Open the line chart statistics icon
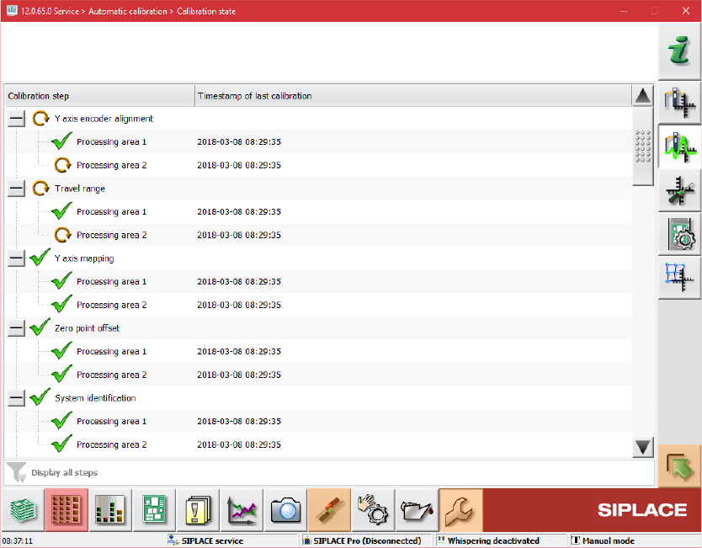 (x=242, y=510)
